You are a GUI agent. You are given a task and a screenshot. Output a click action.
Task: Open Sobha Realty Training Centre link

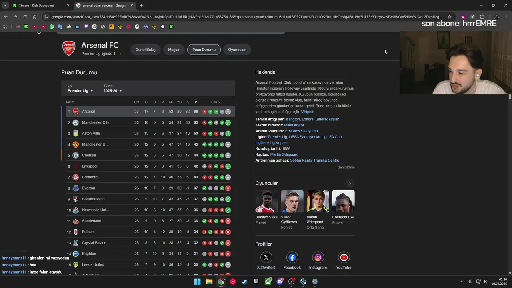coord(314,160)
